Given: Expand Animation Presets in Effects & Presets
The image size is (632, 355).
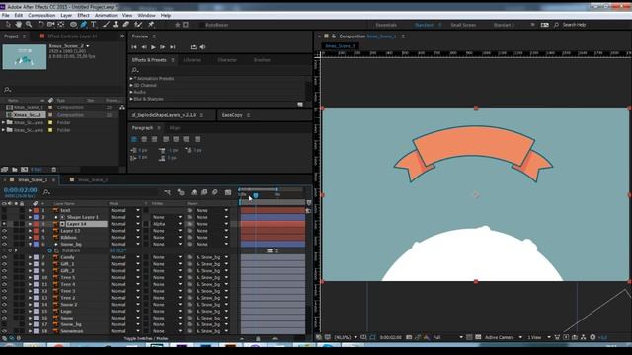Looking at the screenshot, I should 131,79.
